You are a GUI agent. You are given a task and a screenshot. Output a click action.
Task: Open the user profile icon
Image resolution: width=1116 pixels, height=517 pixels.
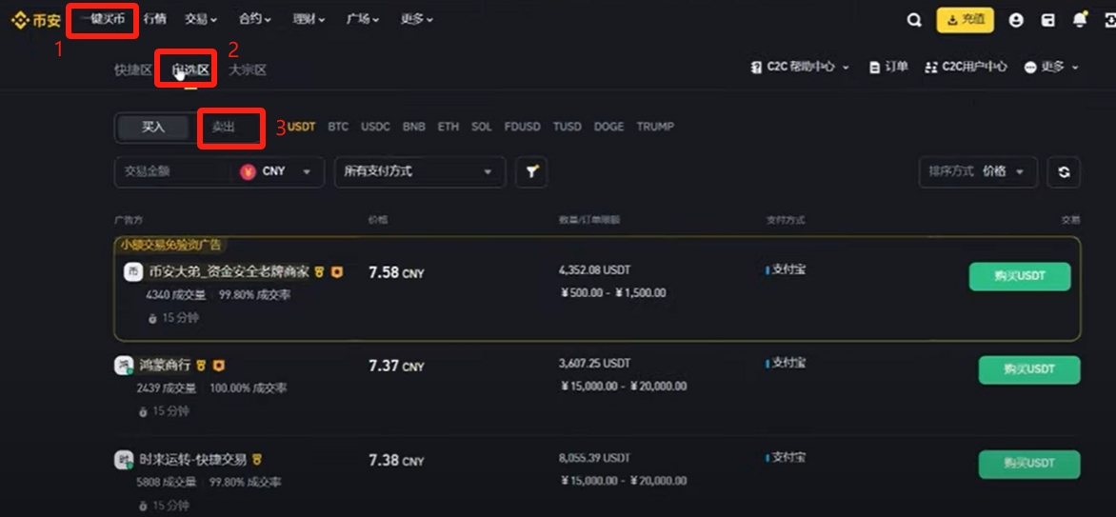(1016, 21)
